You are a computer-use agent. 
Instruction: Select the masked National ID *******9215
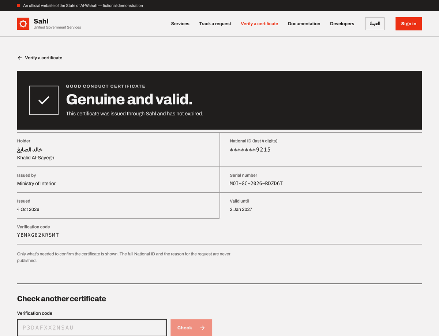250,149
